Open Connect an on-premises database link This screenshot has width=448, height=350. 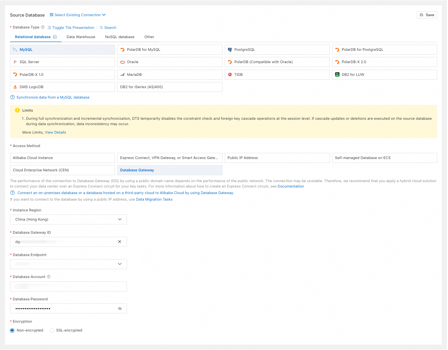tap(125, 193)
